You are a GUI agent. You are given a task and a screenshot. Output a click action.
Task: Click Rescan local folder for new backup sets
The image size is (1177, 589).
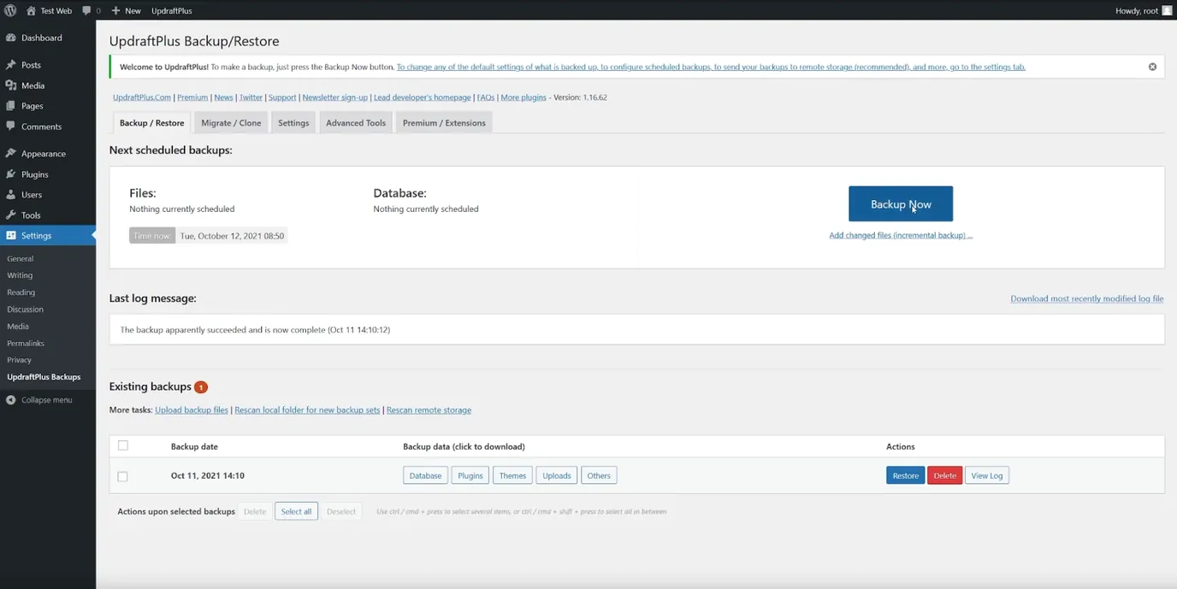(x=307, y=409)
